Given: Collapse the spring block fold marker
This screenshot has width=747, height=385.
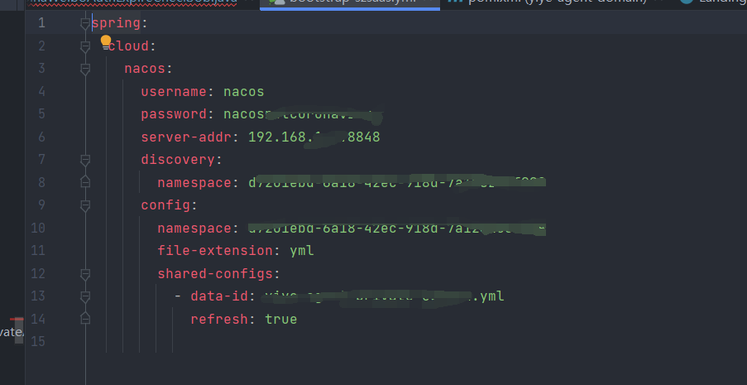Looking at the screenshot, I should [85, 23].
